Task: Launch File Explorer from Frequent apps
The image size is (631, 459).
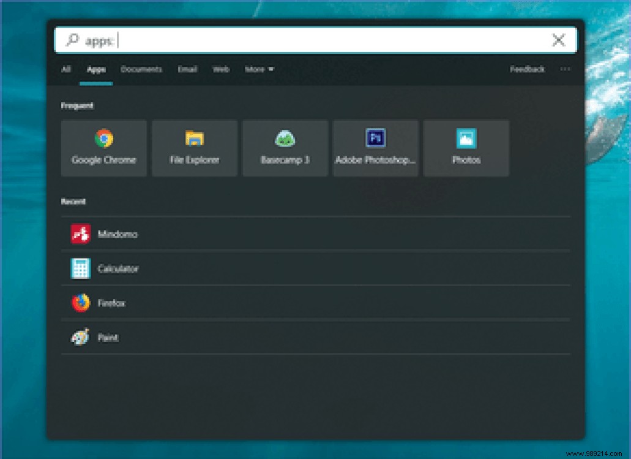Action: coord(194,147)
